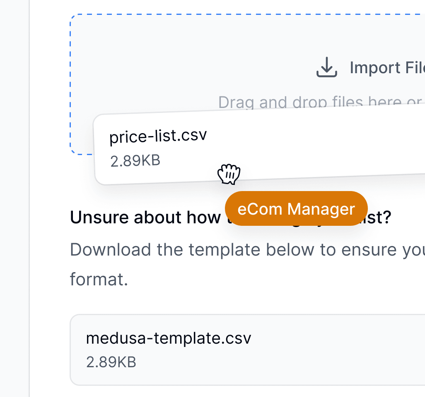Click the "Import File" label text

[387, 67]
